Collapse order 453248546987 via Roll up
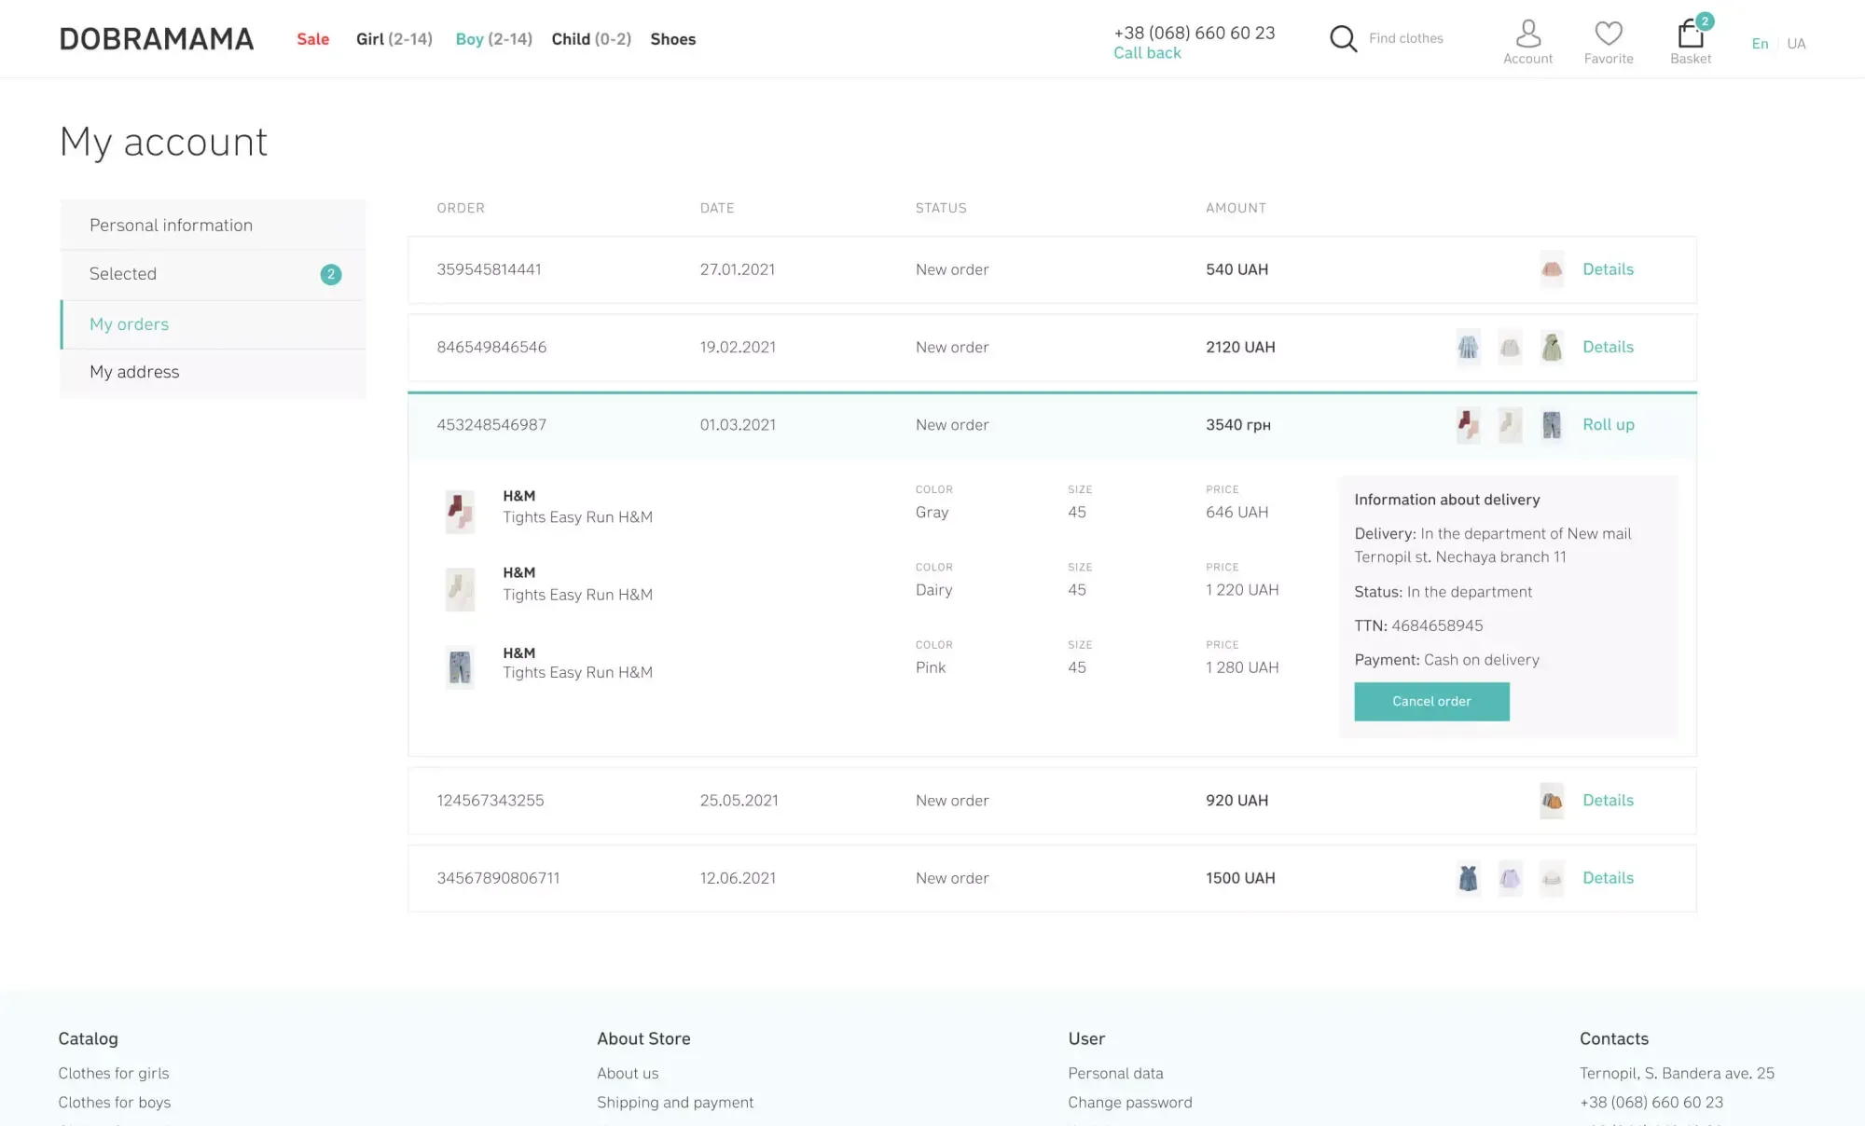This screenshot has height=1126, width=1865. point(1608,424)
